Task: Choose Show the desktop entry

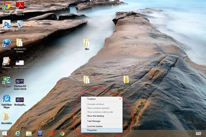Action: (102, 116)
